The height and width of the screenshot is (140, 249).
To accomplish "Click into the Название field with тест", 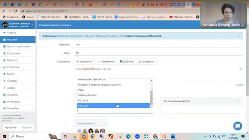I will [158, 45].
